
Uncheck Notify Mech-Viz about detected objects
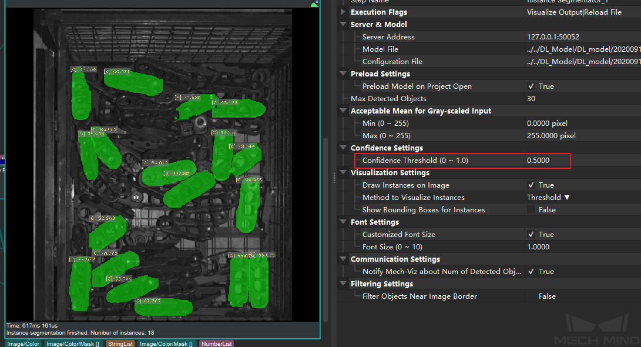531,272
